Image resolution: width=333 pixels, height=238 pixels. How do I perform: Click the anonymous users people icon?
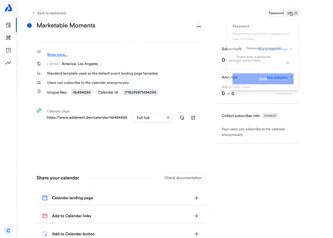coord(39,82)
